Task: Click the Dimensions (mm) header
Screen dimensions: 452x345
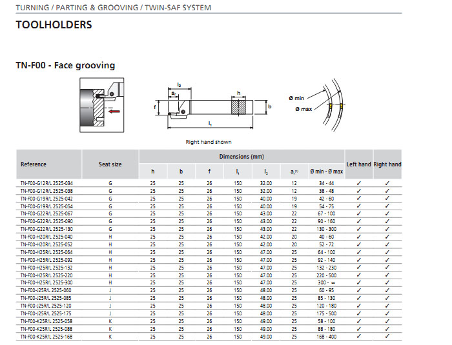Action: [x=242, y=157]
